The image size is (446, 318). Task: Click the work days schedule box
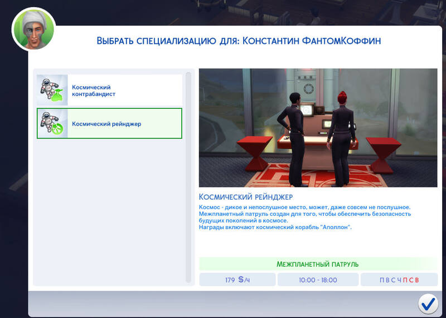[x=399, y=280]
